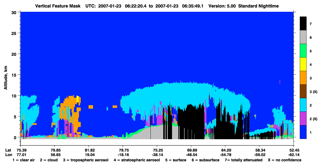Click the colorbar label '3 (X)'

tap(313, 92)
